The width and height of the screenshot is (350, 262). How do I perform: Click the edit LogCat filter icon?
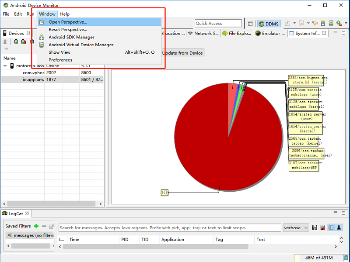pos(52,226)
